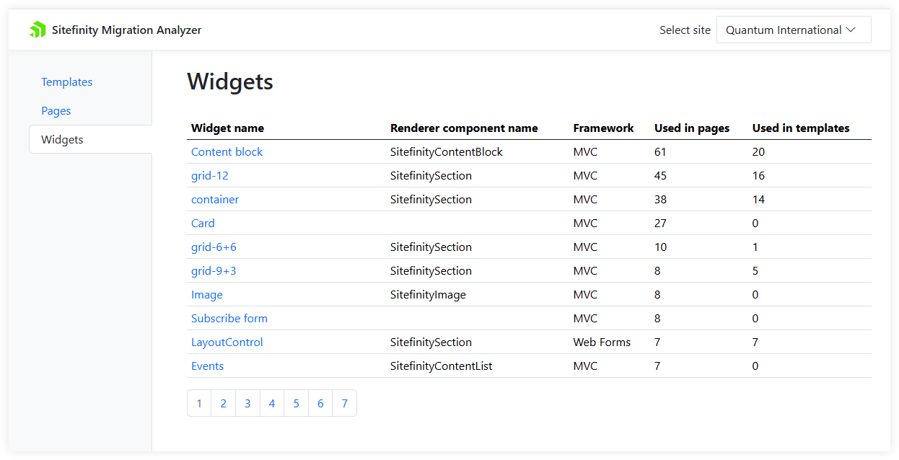Viewport: 899px width, 460px height.
Task: Open the Templates sidebar item
Action: pyautogui.click(x=67, y=82)
